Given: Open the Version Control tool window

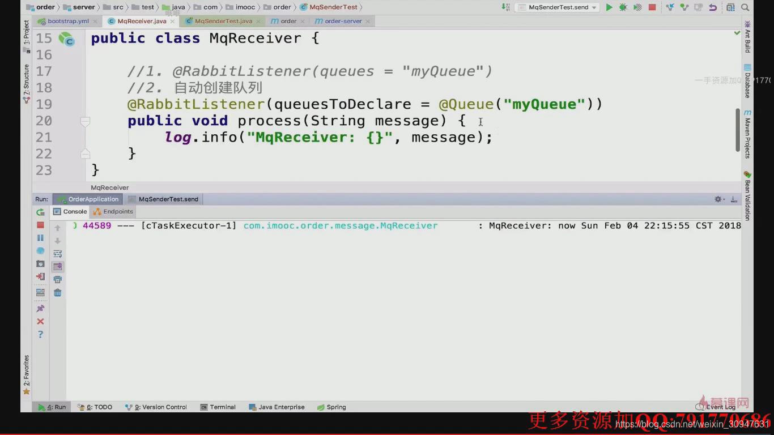Looking at the screenshot, I should tap(156, 407).
